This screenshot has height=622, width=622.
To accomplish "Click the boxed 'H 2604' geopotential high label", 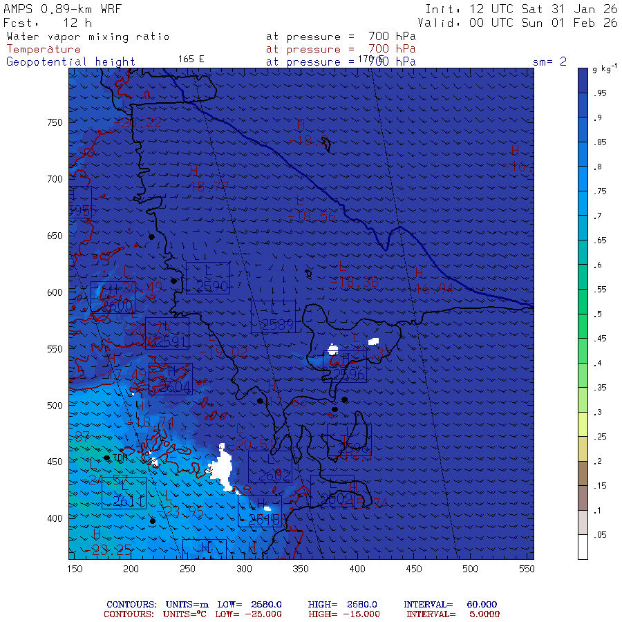I will point(171,379).
